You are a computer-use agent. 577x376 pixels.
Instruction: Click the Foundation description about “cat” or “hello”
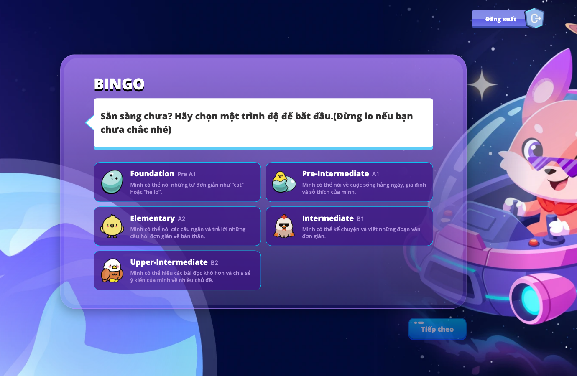[x=187, y=188]
